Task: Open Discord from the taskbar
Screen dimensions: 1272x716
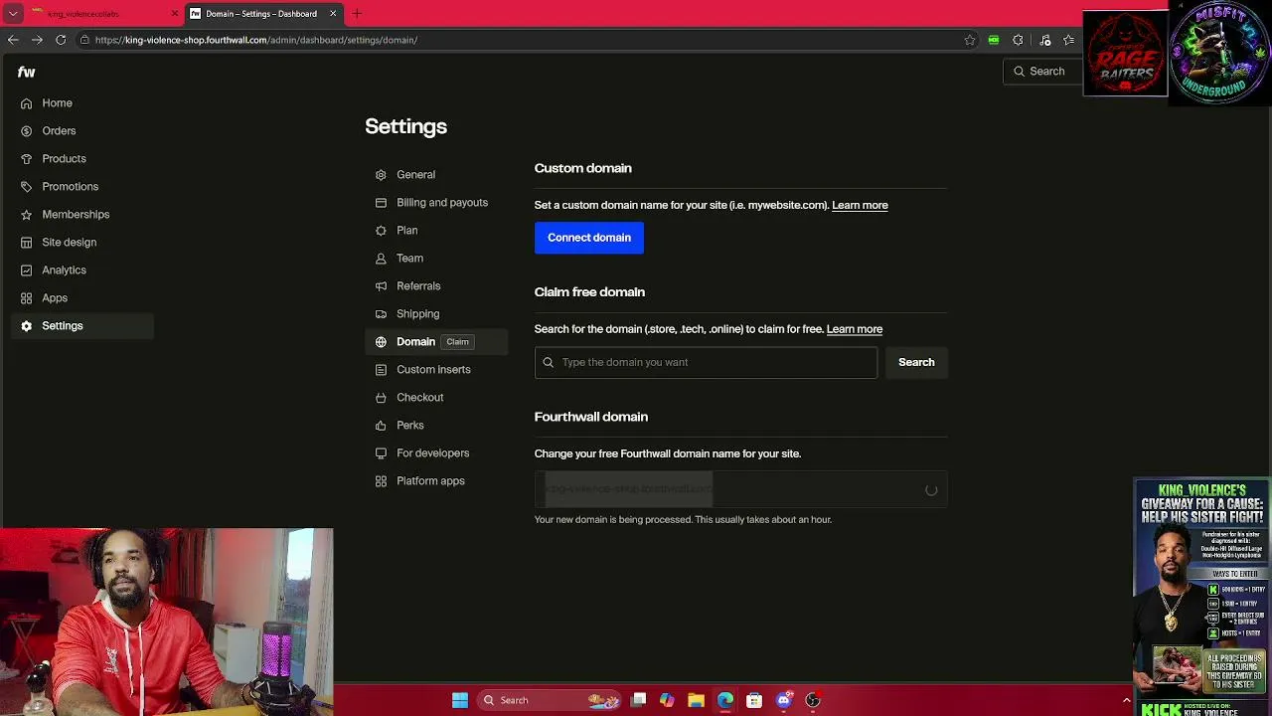Action: click(784, 700)
